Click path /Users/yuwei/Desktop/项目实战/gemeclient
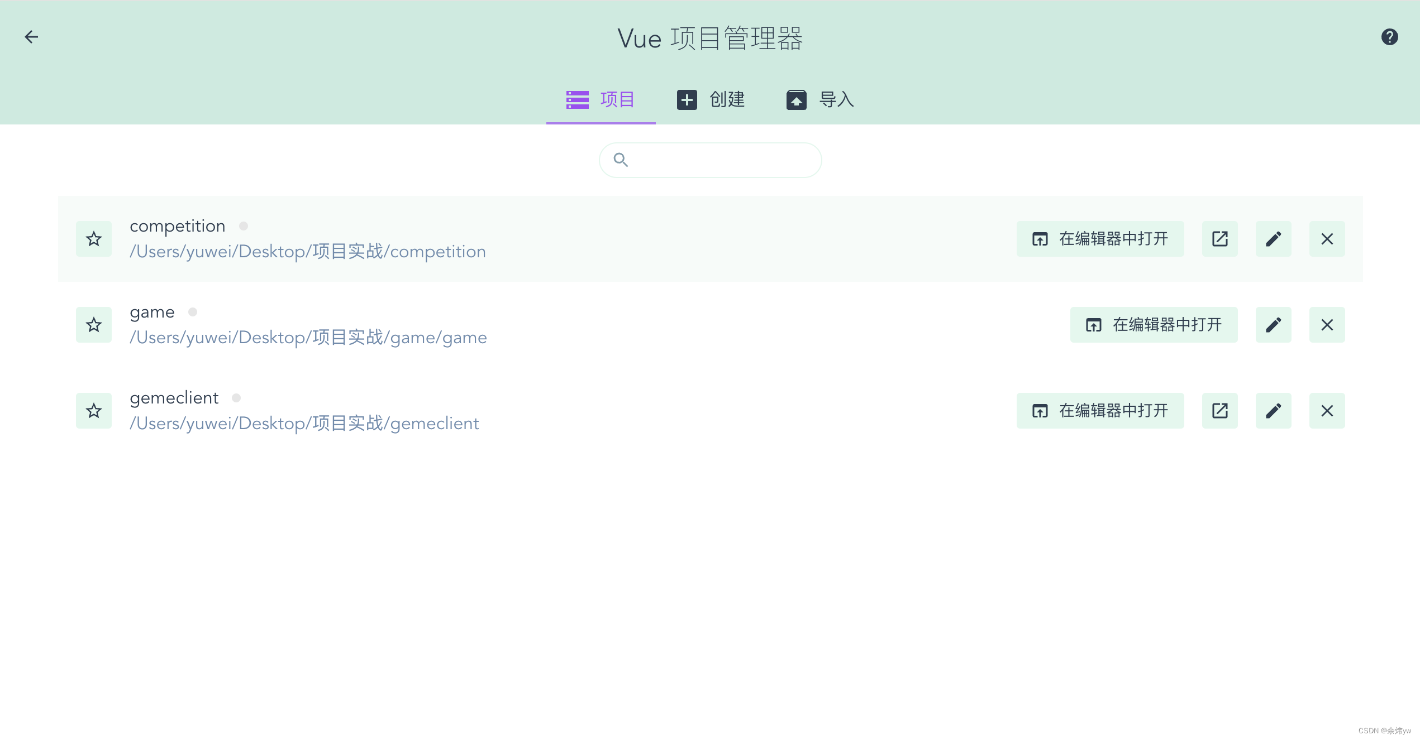 [304, 424]
